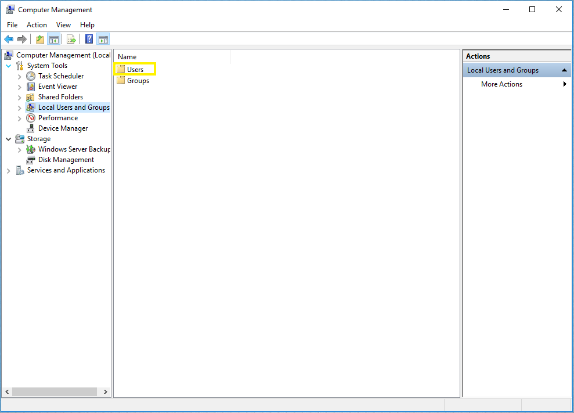Click the tree pane horizontal scrollbar
This screenshot has height=413, width=574.
tap(54, 392)
